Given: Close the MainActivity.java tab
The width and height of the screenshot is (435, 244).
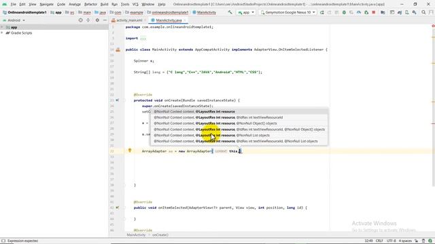Looking at the screenshot, I should tap(185, 20).
